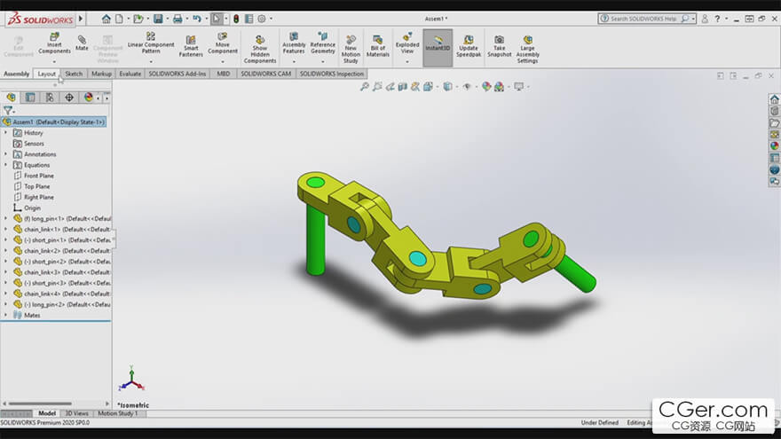Click the Save icon
781x439 pixels.
pos(158,19)
